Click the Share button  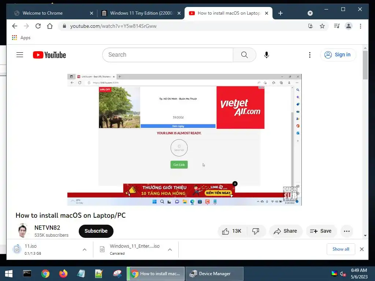coord(286,231)
